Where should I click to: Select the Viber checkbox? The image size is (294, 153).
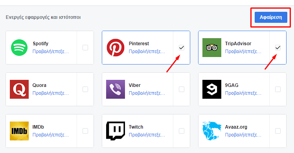point(182,89)
